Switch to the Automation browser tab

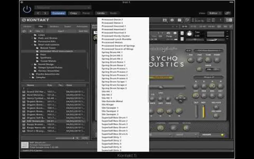(x=82, y=26)
